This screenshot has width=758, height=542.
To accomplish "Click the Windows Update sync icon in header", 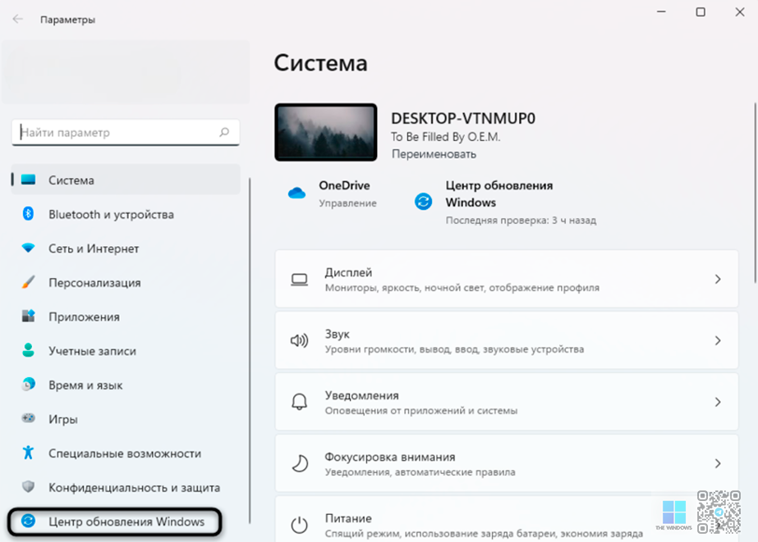I will [x=424, y=201].
